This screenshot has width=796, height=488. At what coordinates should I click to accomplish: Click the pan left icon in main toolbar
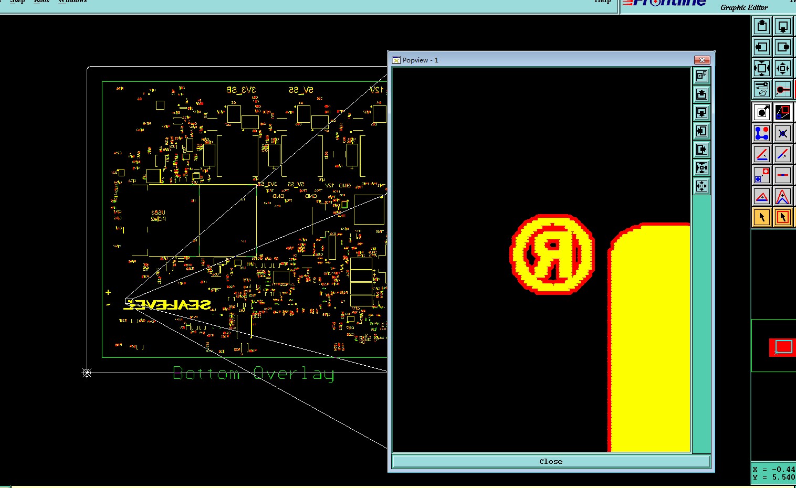tap(762, 47)
